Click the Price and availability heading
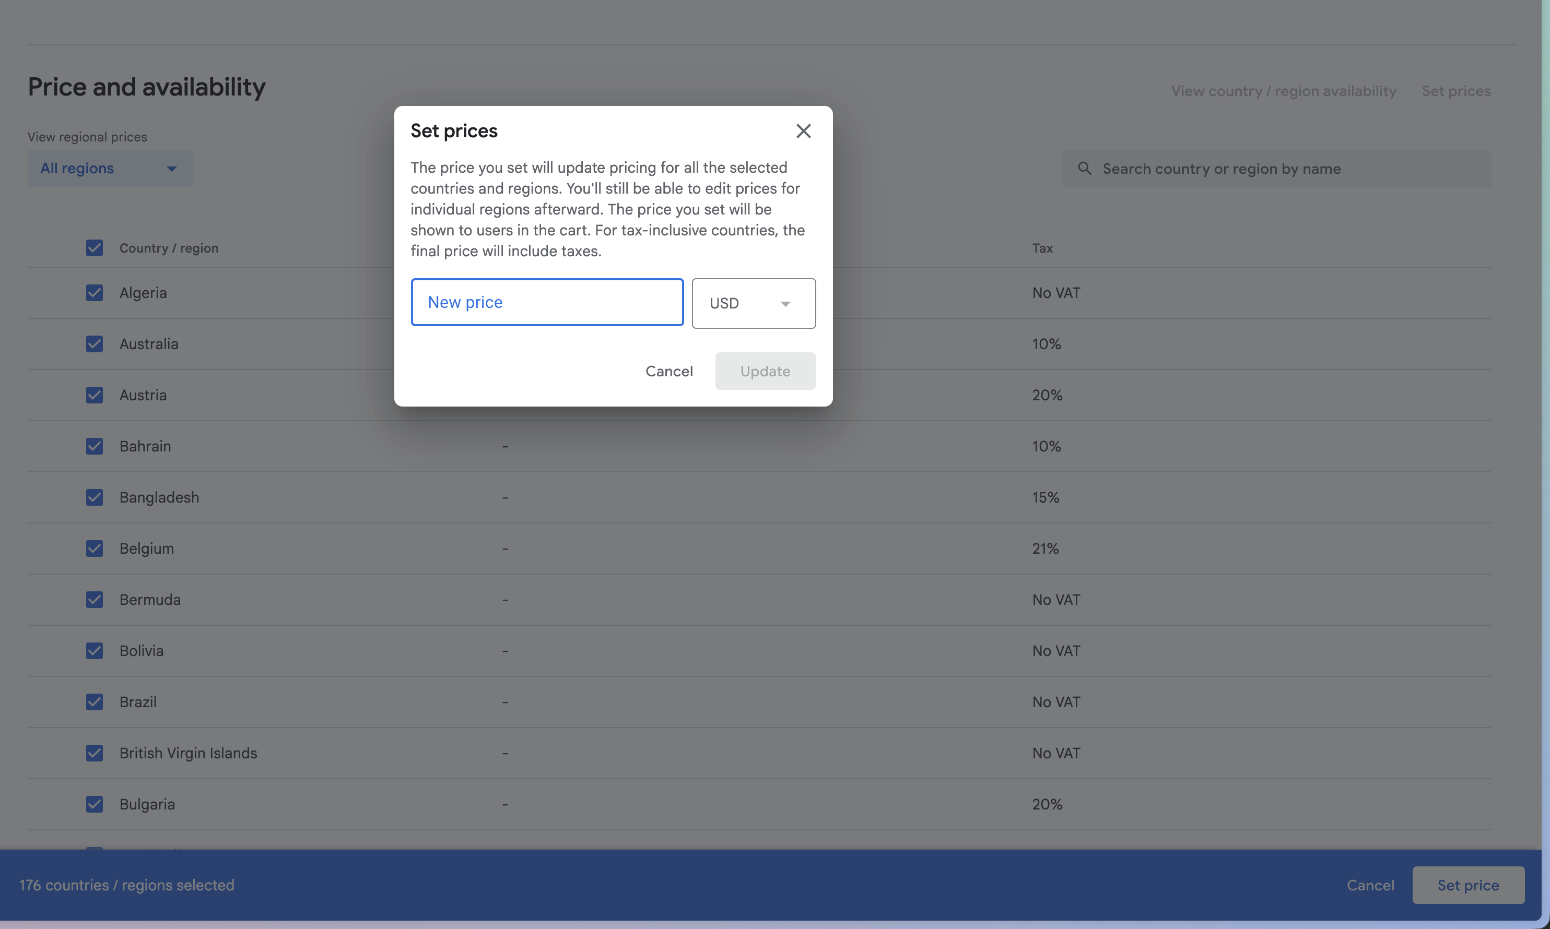 147,87
